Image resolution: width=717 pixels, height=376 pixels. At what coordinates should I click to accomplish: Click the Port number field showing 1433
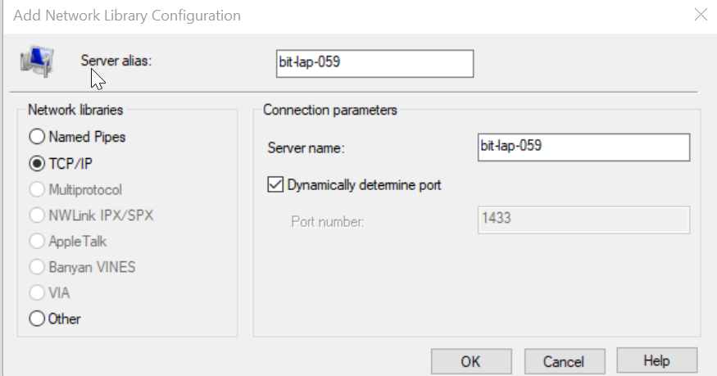[x=584, y=220]
